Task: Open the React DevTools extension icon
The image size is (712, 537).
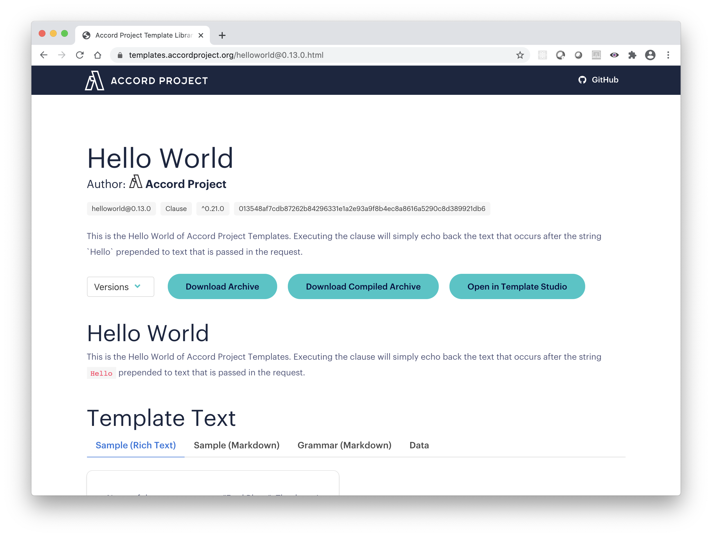Action: tap(543, 55)
